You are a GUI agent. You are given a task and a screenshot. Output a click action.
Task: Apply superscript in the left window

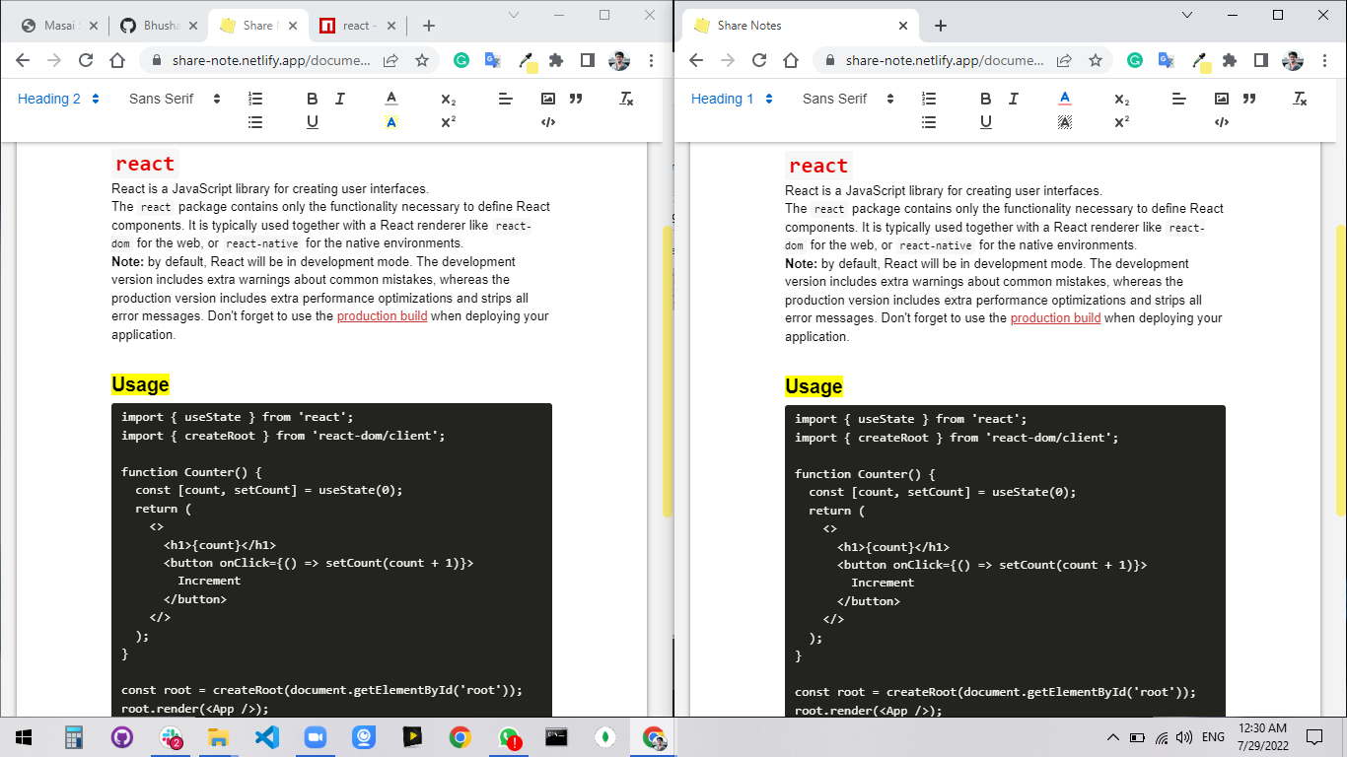click(449, 122)
